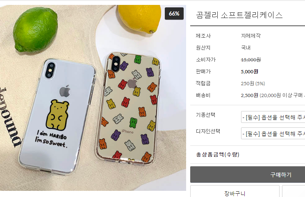Click the partially visible button beside 장바구니
This screenshot has width=305, height=197.
click(294, 191)
